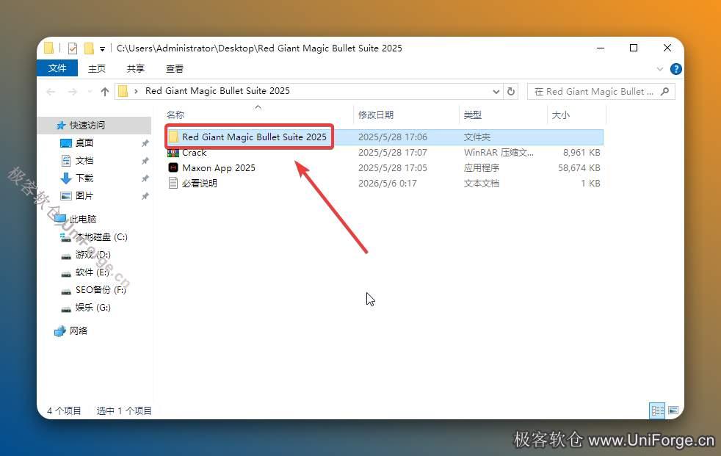
Task: Open 文档 in the navigation pane
Action: tap(84, 160)
